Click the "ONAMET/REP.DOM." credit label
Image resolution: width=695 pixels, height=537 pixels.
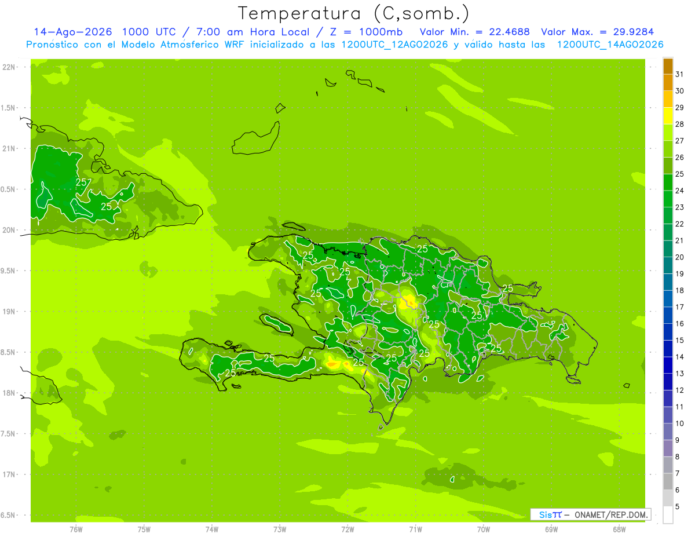[611, 514]
